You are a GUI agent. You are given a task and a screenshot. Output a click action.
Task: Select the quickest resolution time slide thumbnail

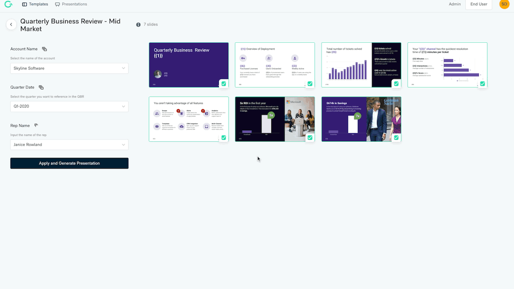(448, 65)
